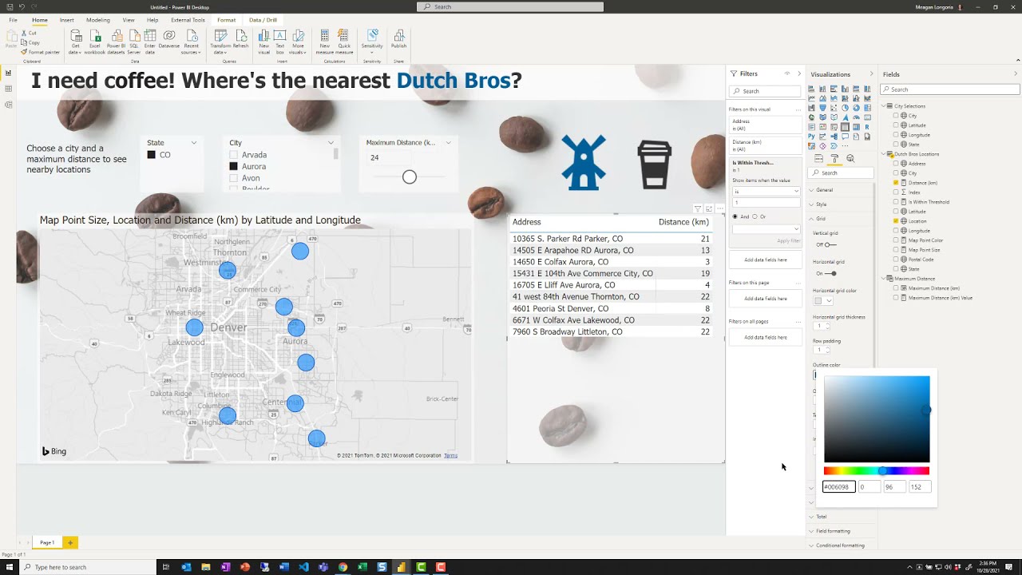
Task: Insert a New visual
Action: pyautogui.click(x=264, y=41)
